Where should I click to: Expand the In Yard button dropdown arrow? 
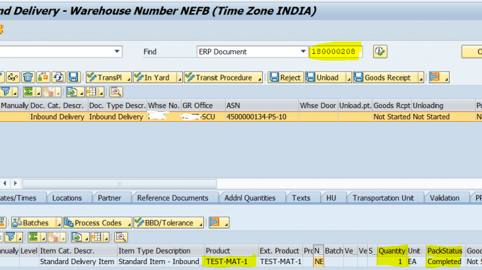pyautogui.click(x=180, y=78)
